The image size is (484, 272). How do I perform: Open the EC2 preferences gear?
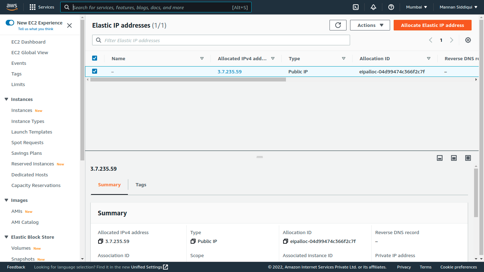pos(468,40)
